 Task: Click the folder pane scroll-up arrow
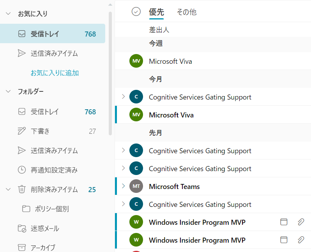point(110,5)
